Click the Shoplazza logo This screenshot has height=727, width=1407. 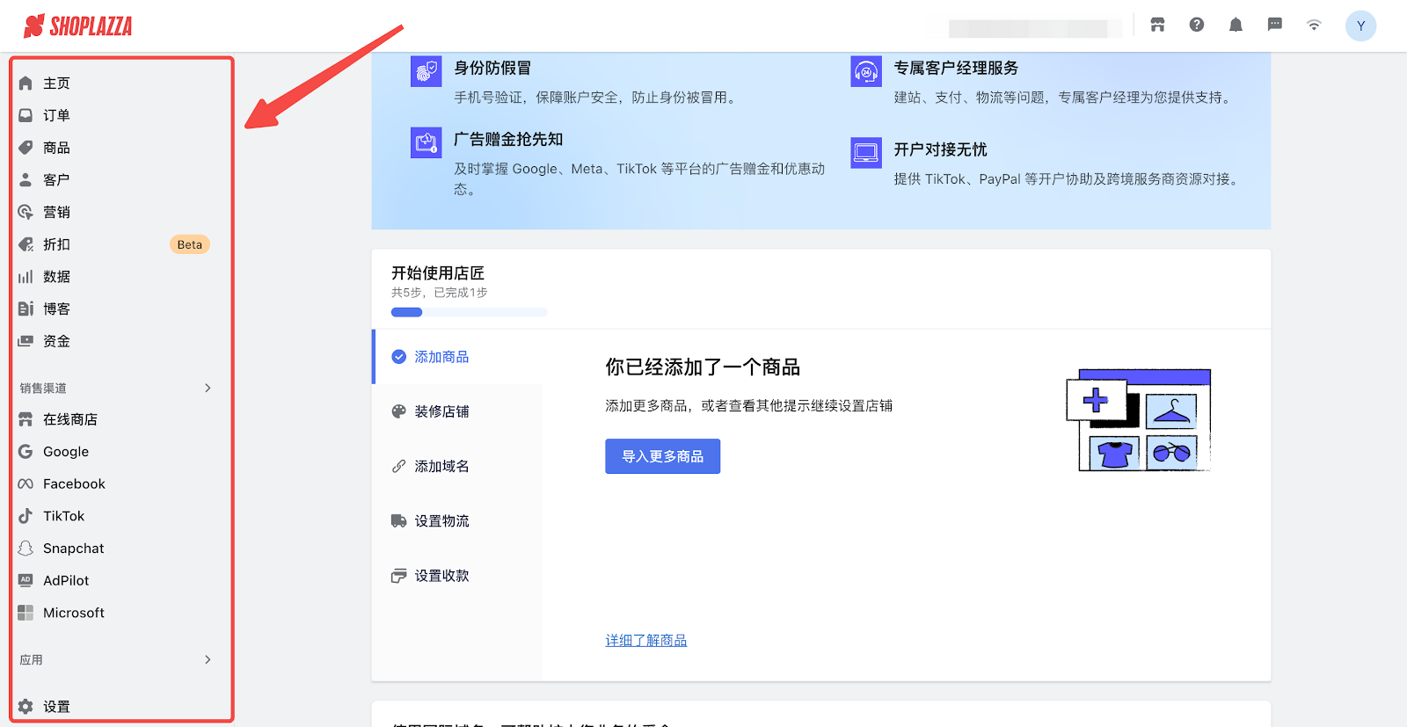[x=78, y=26]
